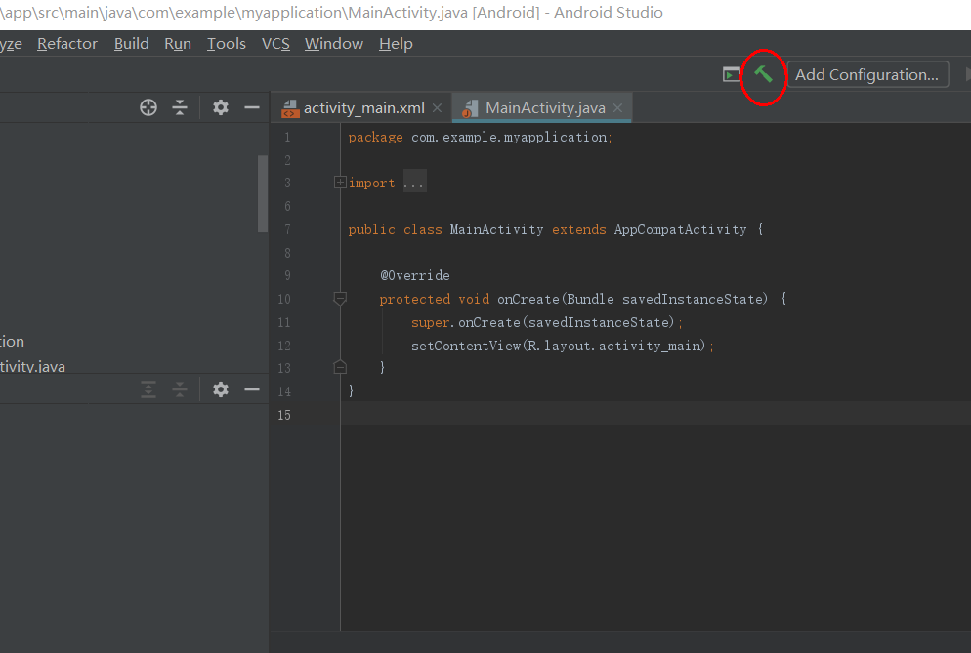Screen dimensions: 971x653
Task: Click the @Override annotation
Action: click(415, 275)
